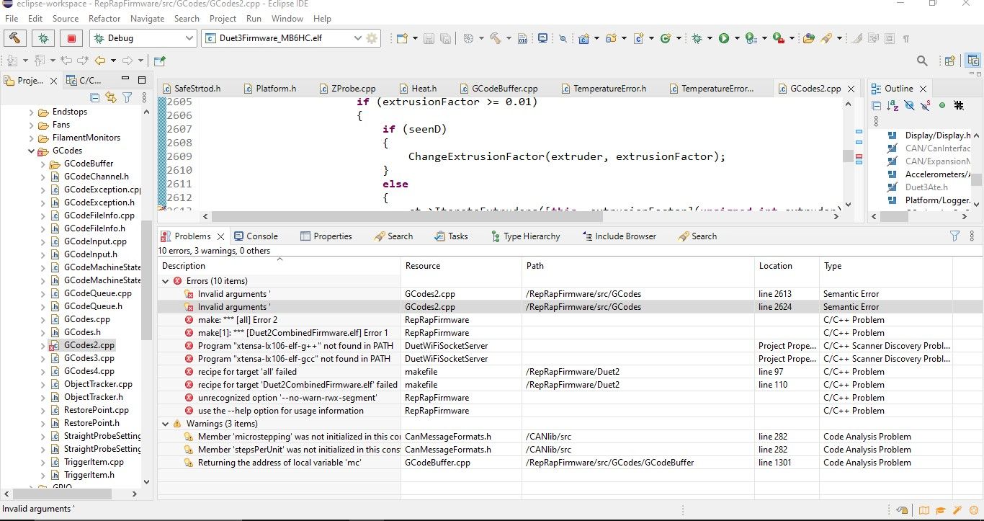The image size is (984, 521).
Task: Open the Project menu
Action: [223, 18]
